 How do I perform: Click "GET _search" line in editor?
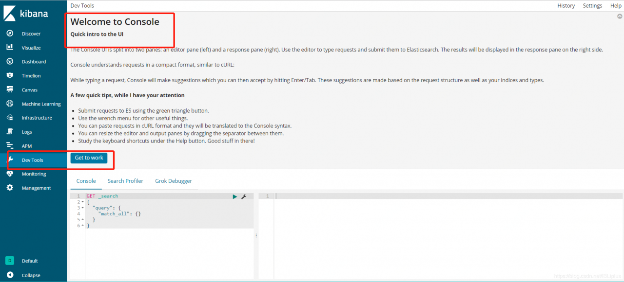click(x=102, y=196)
